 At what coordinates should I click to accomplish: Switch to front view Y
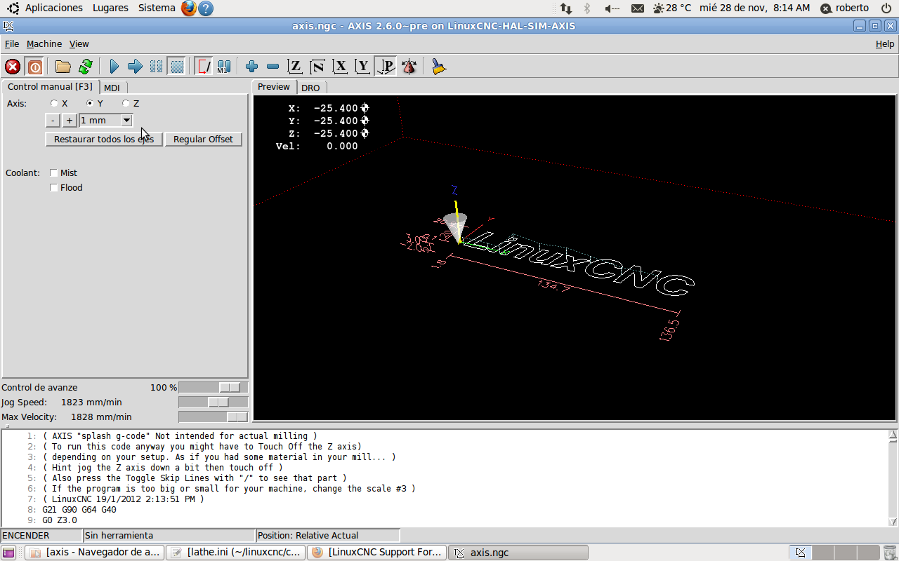[362, 67]
